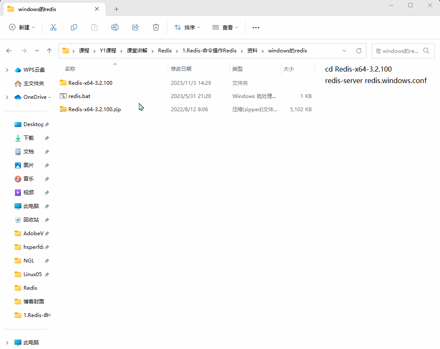
Task: Open the Linux05 pinned folder
Action: click(32, 274)
